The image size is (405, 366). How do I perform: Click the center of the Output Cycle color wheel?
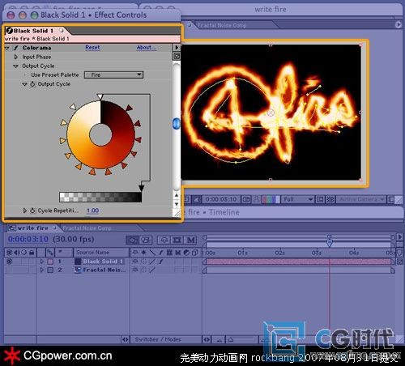pos(100,134)
